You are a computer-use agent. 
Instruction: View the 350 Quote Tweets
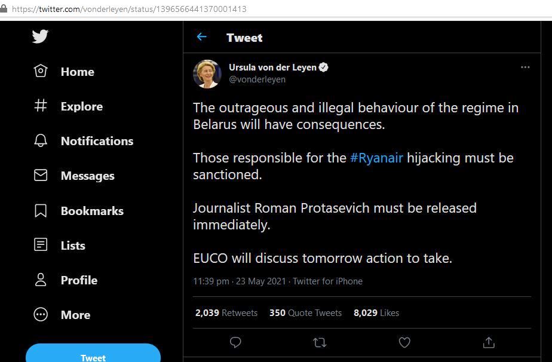pos(306,312)
